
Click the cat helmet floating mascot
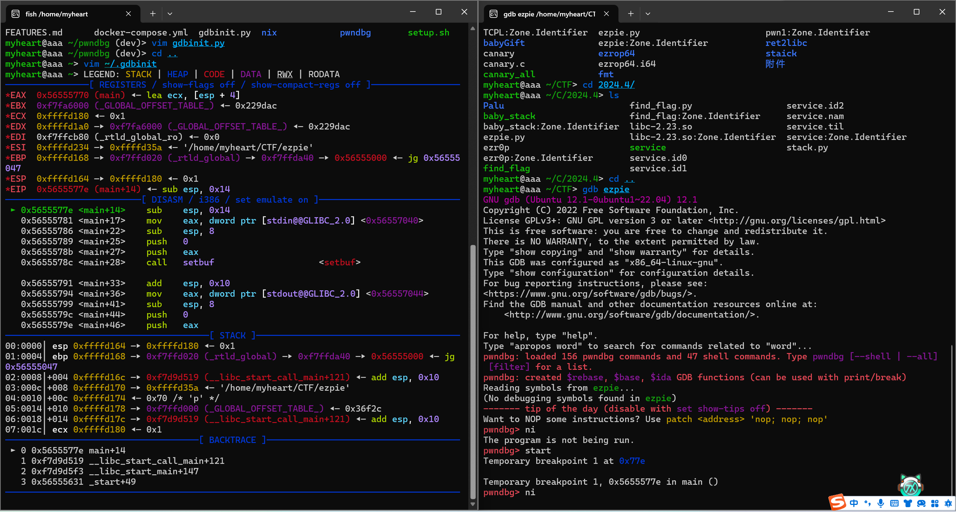(910, 486)
